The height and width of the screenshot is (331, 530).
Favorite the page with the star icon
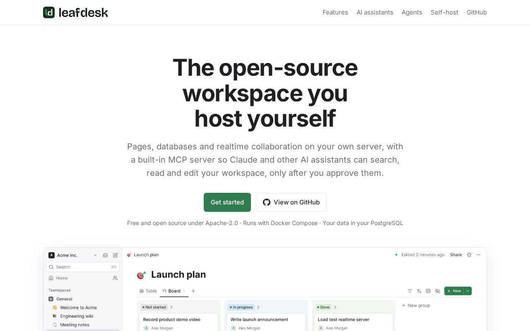pos(469,255)
